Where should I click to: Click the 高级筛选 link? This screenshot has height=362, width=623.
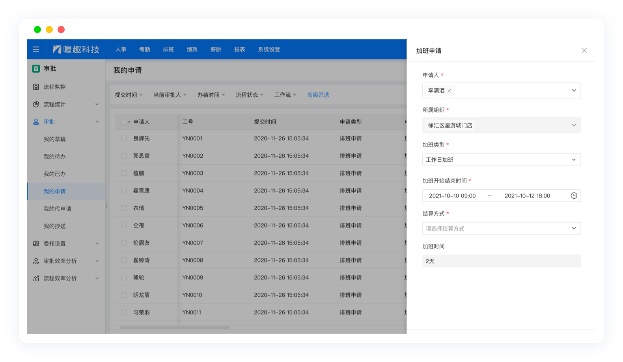coord(318,95)
